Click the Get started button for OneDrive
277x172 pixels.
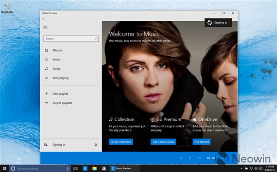pos(202,142)
